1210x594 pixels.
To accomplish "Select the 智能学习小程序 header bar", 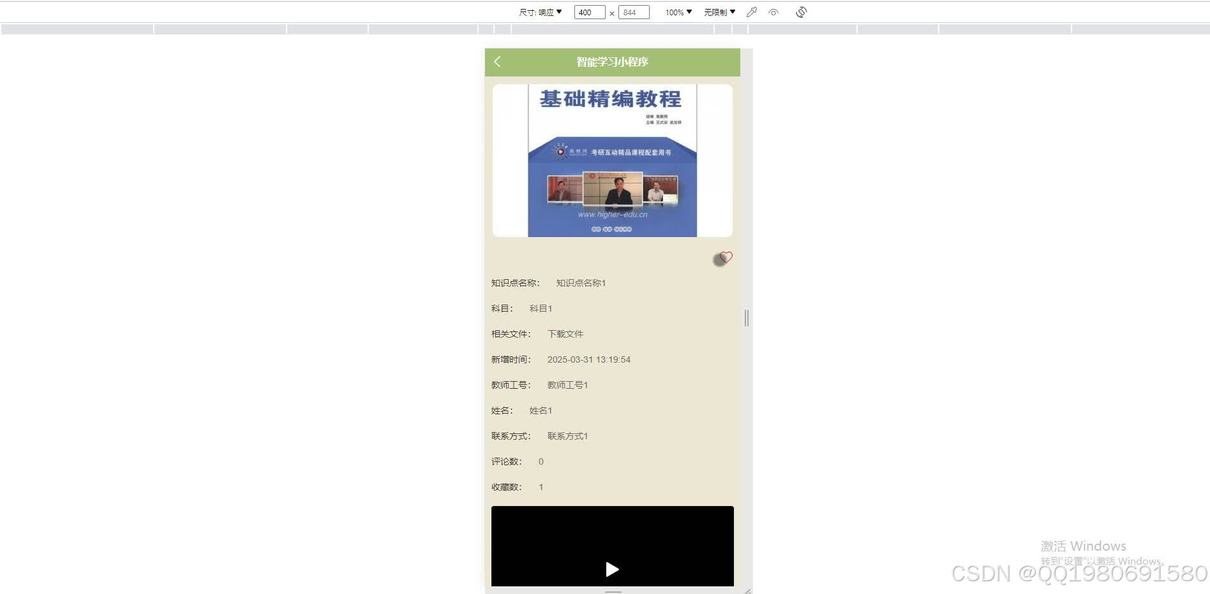I will [x=612, y=62].
